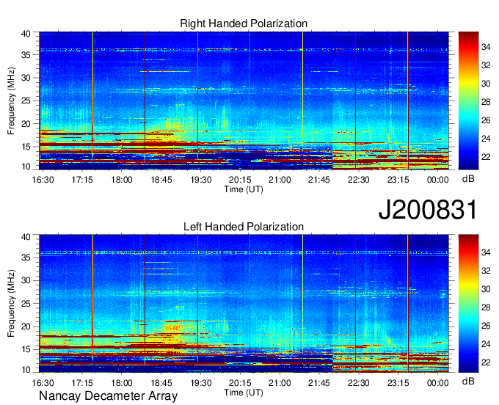This screenshot has height=405, width=499.
Task: Click the 24 value on the lower colorbar
Action: point(486,344)
